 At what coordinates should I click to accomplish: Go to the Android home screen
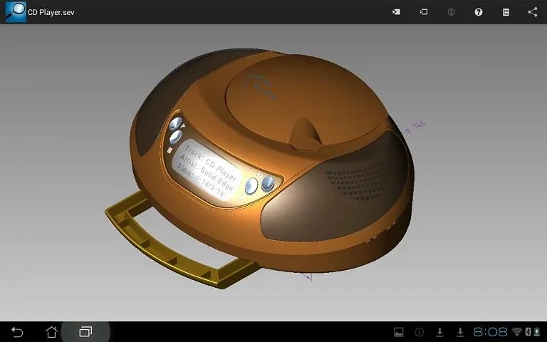pos(51,331)
